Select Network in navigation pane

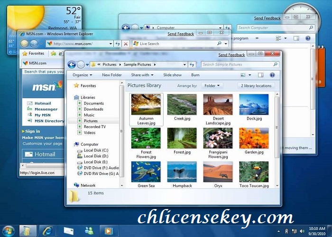[x=88, y=185]
